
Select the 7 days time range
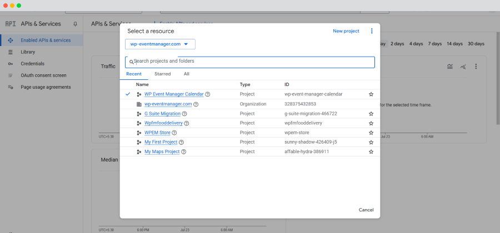(x=435, y=44)
